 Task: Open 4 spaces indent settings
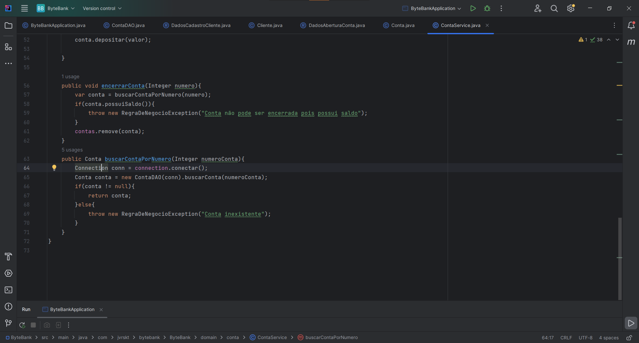click(x=609, y=338)
